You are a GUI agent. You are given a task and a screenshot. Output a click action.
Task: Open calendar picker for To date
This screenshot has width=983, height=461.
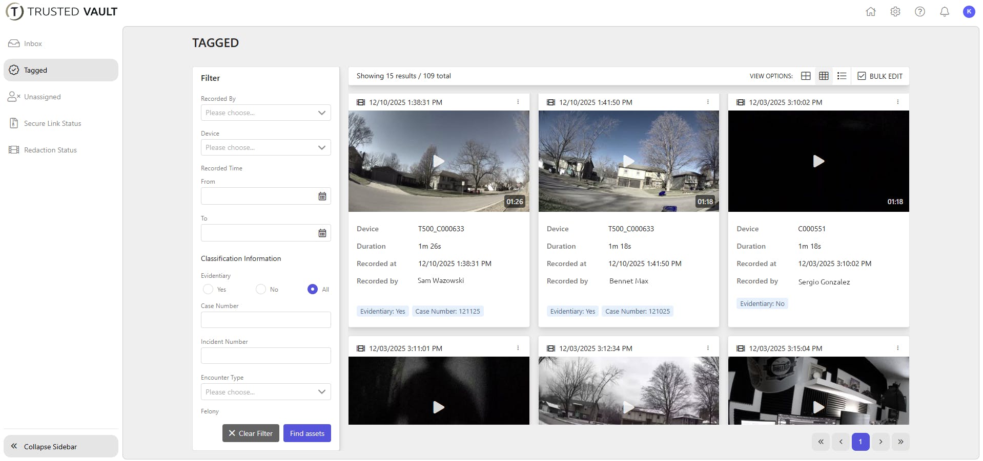click(322, 233)
